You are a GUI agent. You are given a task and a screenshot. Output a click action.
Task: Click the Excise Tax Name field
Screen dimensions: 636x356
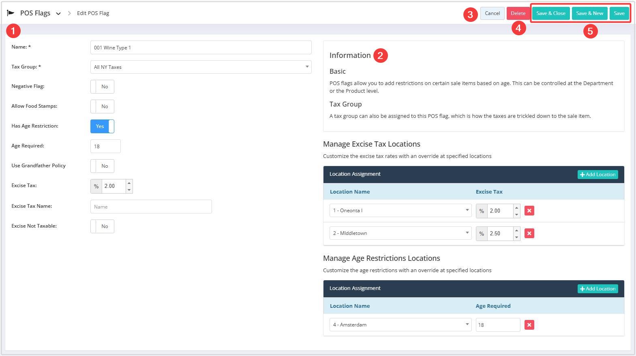click(x=151, y=207)
